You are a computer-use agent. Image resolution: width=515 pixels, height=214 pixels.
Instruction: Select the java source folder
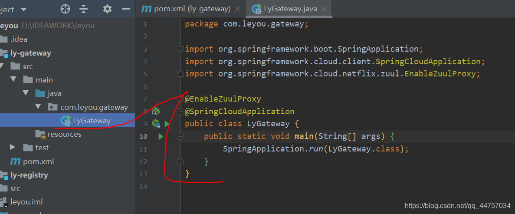point(55,94)
